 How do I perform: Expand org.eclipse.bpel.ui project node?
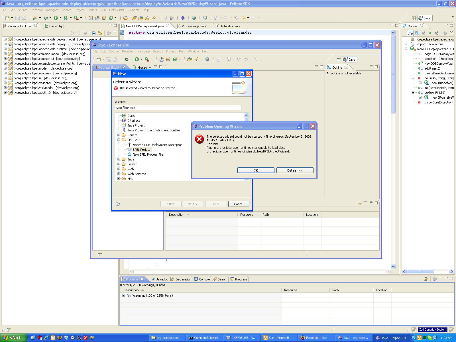point(5,78)
